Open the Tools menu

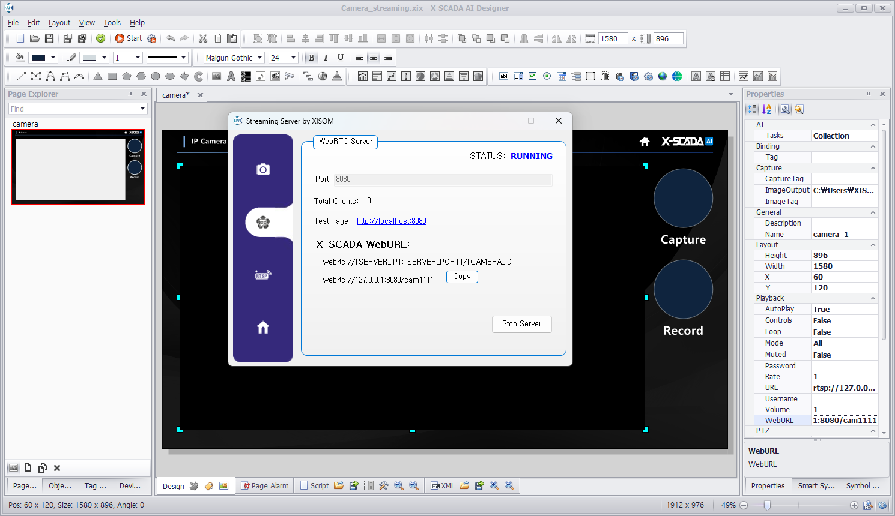pyautogui.click(x=112, y=23)
